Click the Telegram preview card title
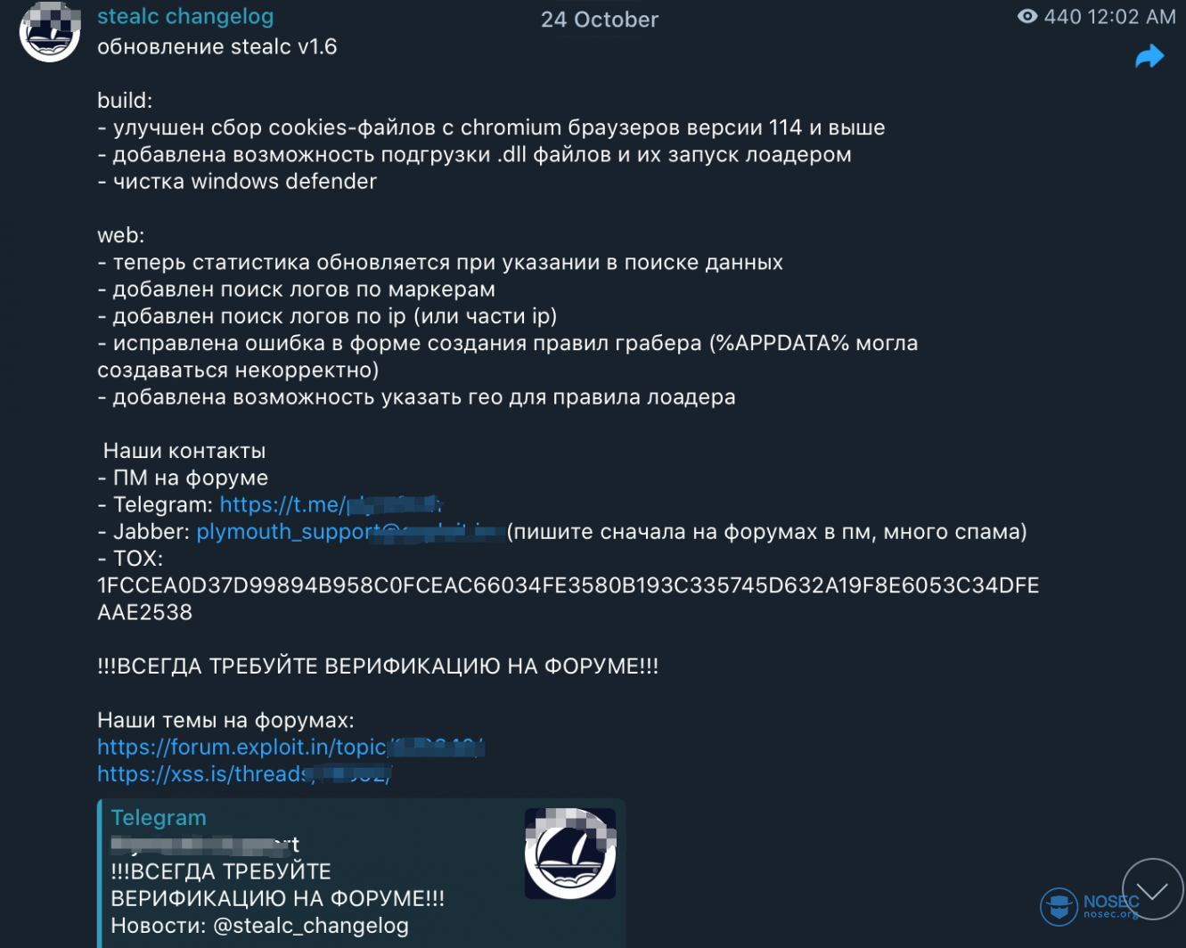This screenshot has height=948, width=1186. tap(159, 818)
